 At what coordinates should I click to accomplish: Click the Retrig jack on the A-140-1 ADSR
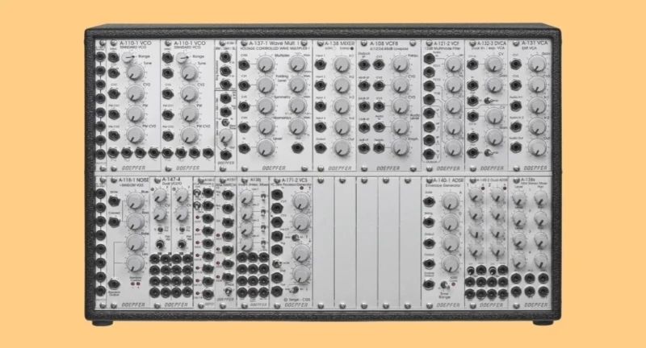[x=430, y=222]
